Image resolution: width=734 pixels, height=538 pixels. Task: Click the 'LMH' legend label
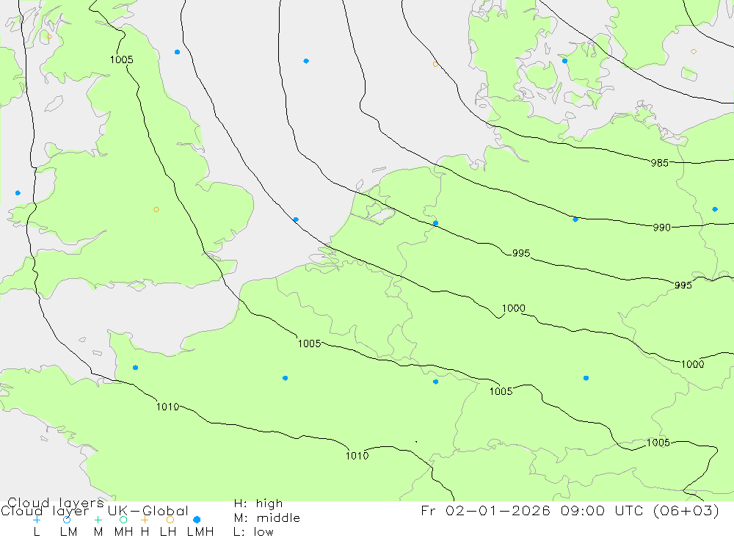click(x=200, y=532)
